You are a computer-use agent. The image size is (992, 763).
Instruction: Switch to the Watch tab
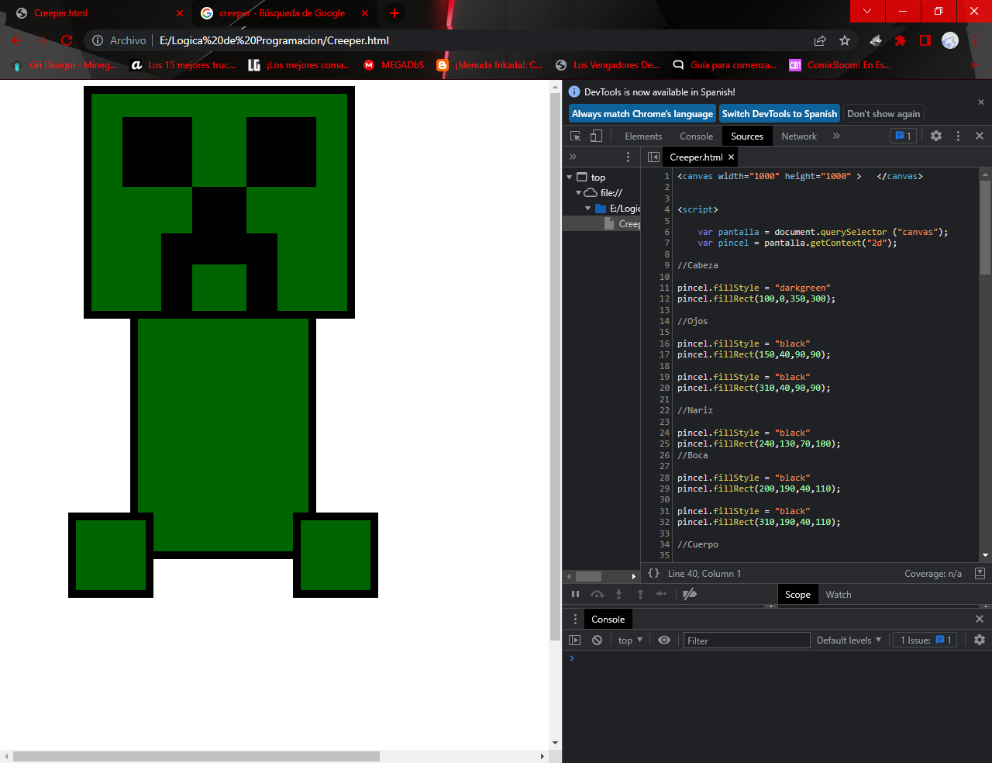[x=838, y=595]
